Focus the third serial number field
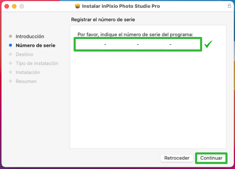 click(154, 44)
